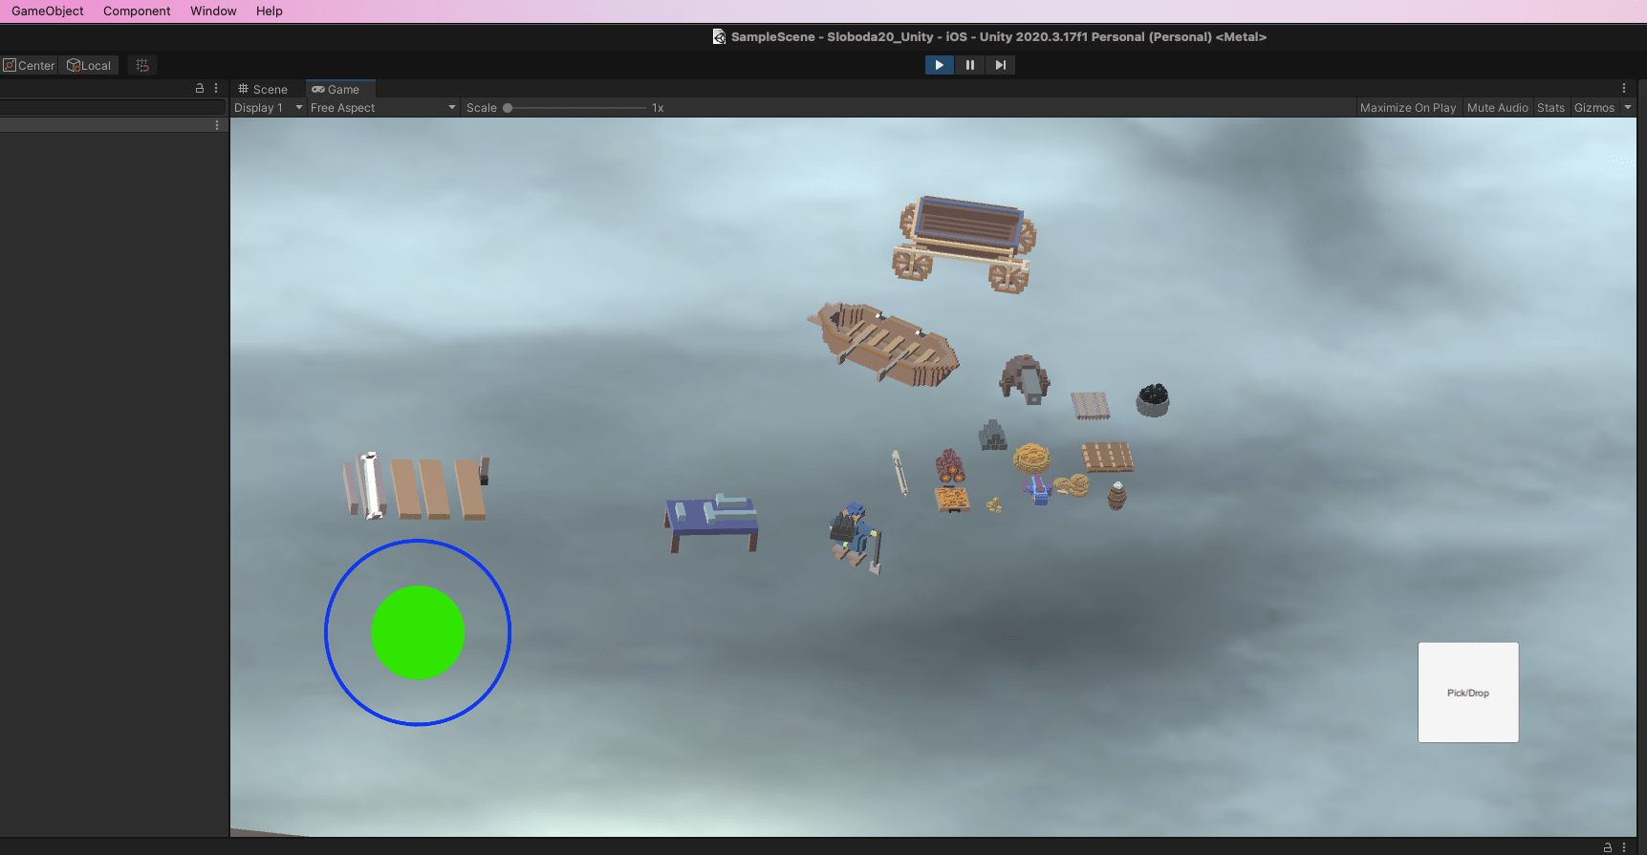Open the Gizmos dropdown arrow
The image size is (1647, 855).
click(x=1628, y=108)
